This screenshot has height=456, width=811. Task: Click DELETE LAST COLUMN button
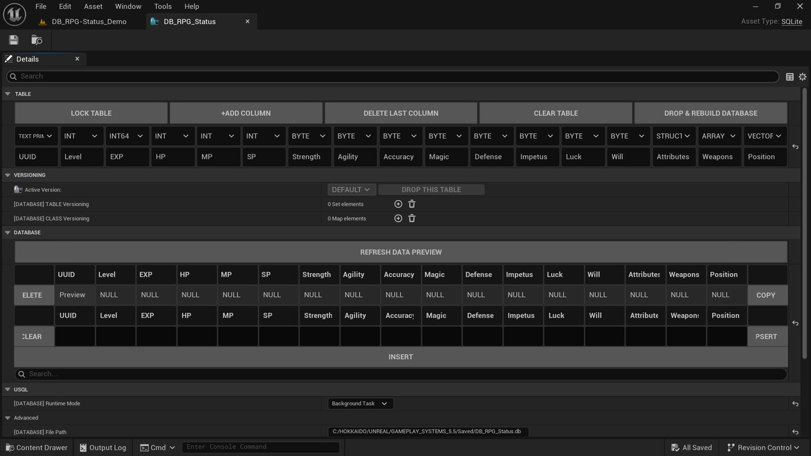click(401, 113)
